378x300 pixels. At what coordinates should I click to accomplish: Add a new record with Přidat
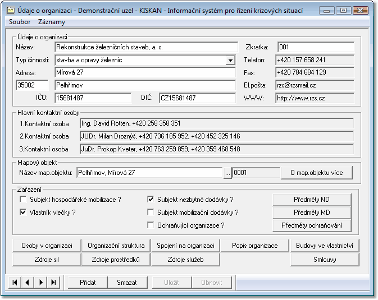click(x=88, y=283)
